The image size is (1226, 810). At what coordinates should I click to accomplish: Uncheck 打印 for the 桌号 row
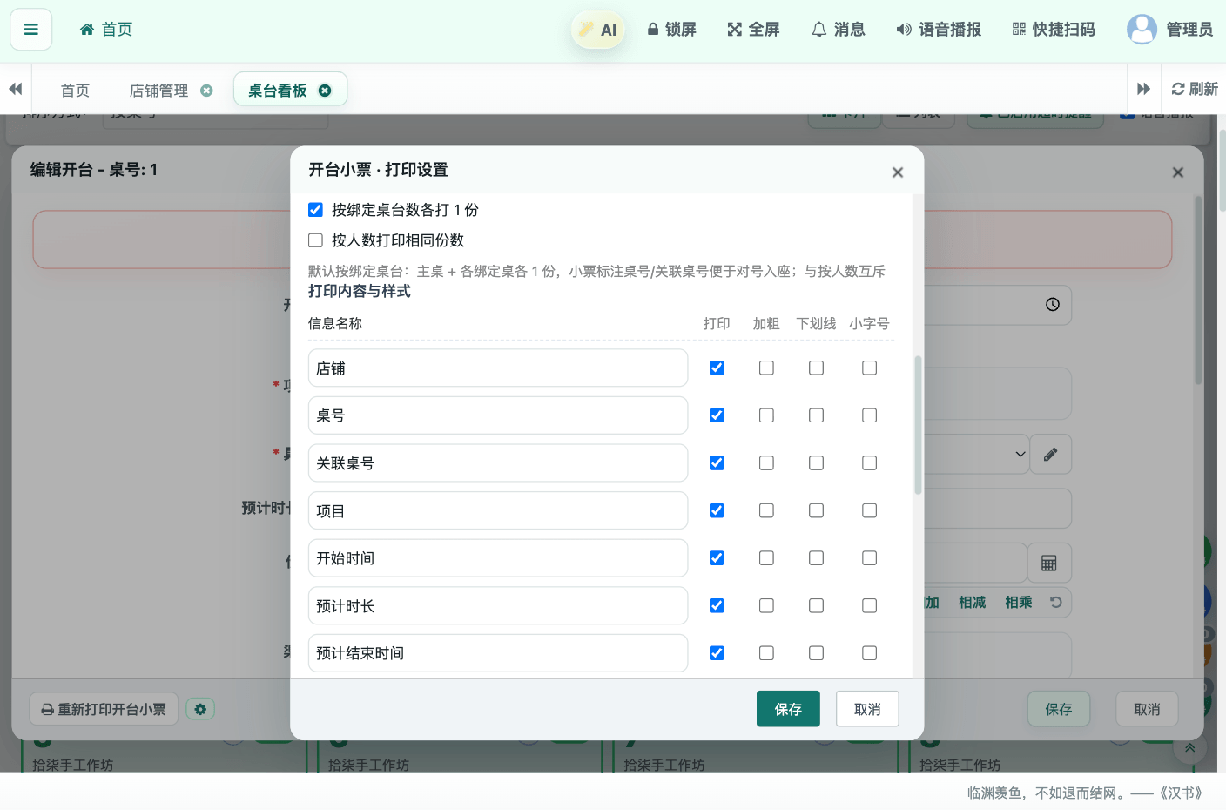point(717,415)
